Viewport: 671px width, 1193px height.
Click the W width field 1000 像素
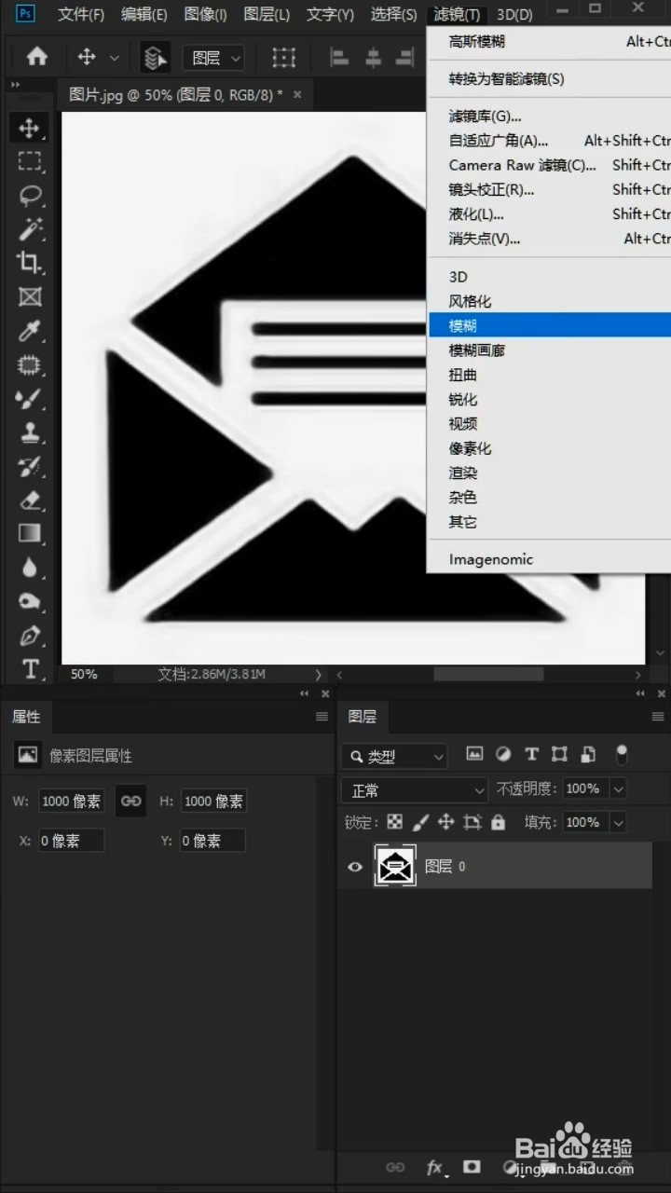(72, 801)
